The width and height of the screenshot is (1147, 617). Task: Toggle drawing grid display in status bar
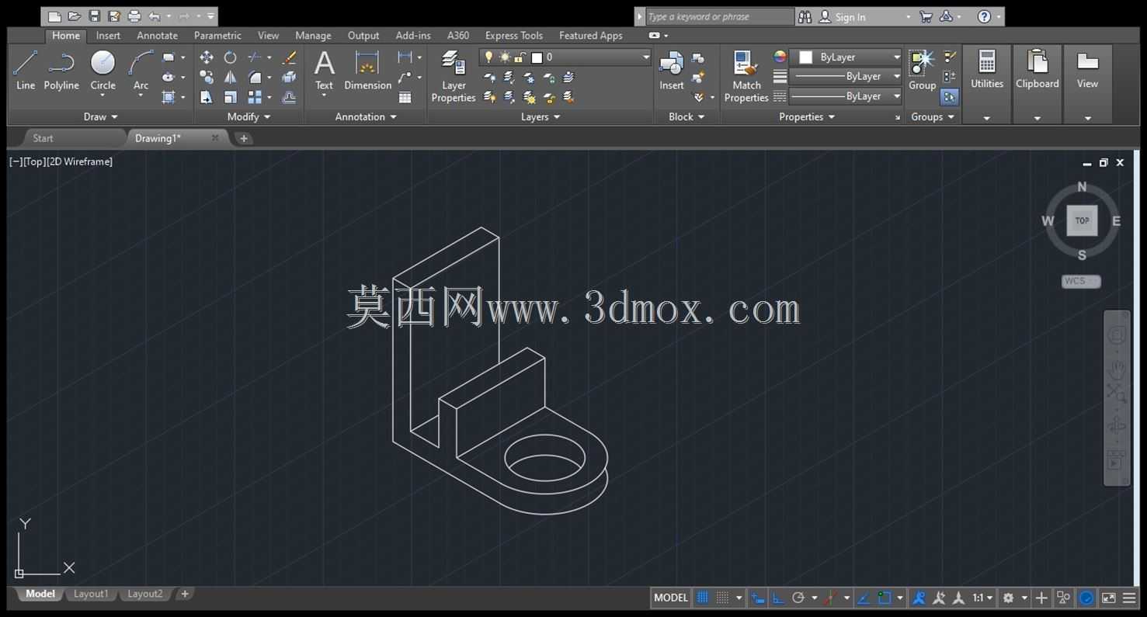(x=703, y=598)
